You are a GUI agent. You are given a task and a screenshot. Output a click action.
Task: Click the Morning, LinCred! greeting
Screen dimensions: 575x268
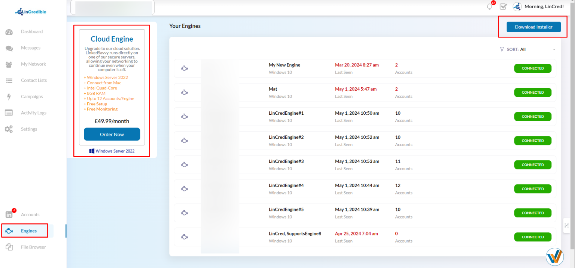tap(544, 6)
